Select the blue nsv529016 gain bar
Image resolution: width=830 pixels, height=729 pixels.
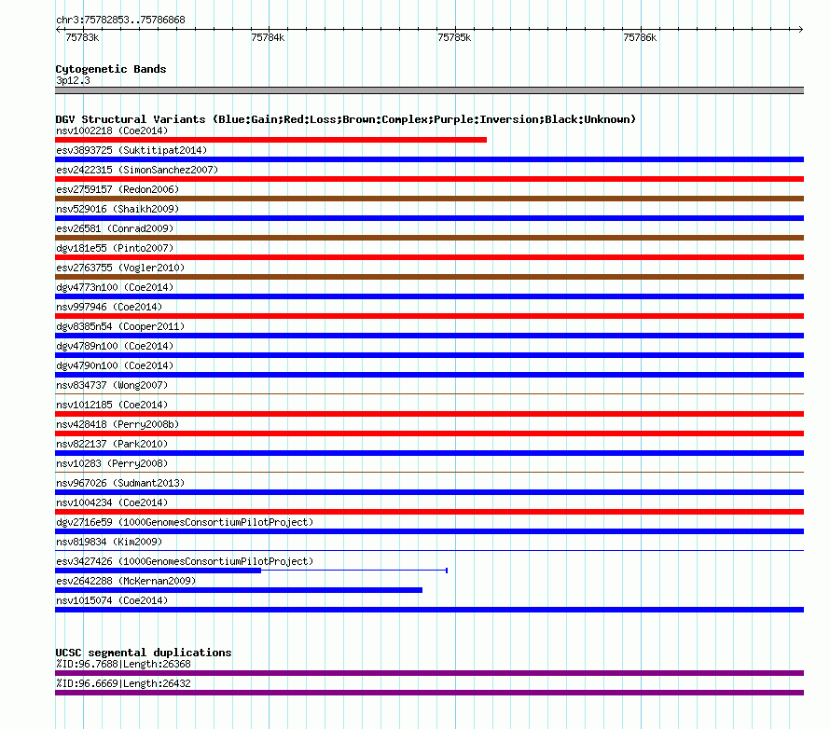pyautogui.click(x=429, y=218)
